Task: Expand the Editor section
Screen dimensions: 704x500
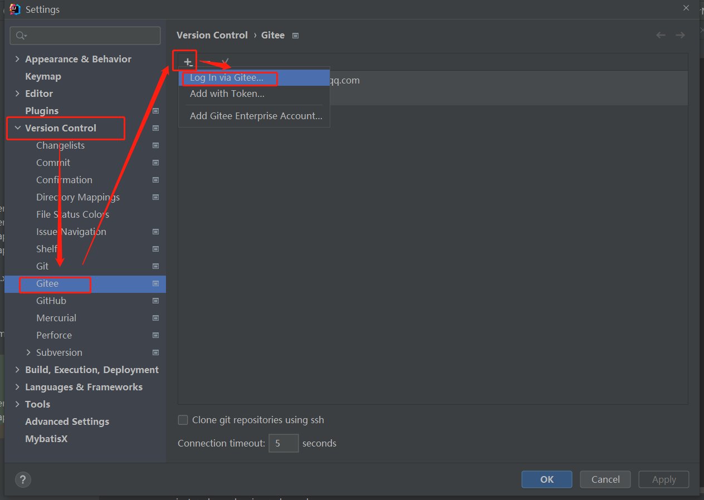Action: (17, 94)
